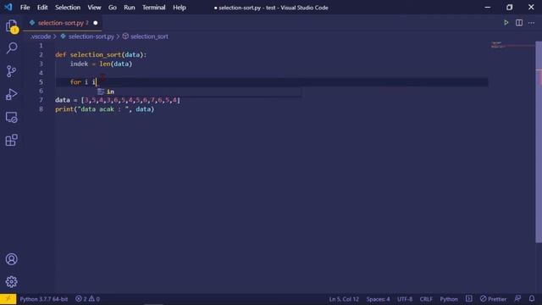This screenshot has width=542, height=305.
Task: Click line number 2 in gutter
Action: (x=41, y=54)
